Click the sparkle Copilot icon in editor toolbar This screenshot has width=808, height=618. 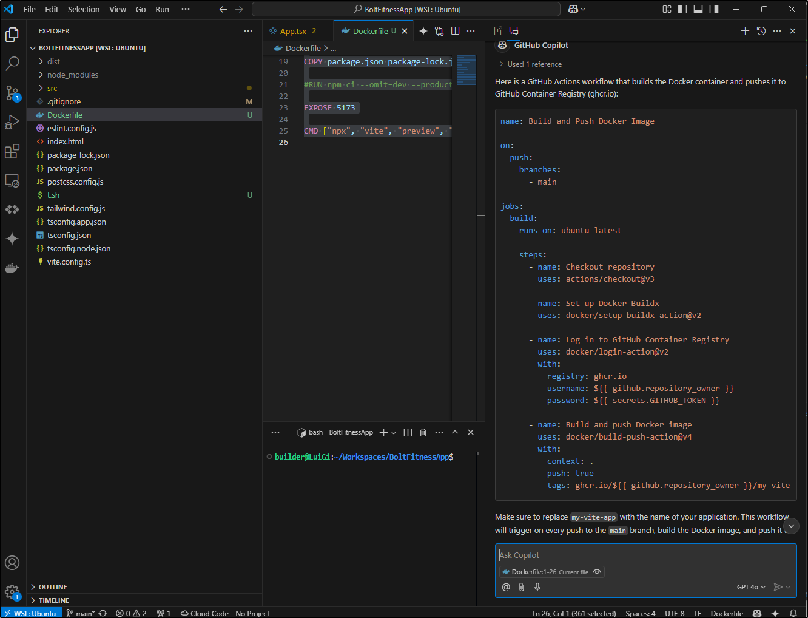tap(423, 31)
